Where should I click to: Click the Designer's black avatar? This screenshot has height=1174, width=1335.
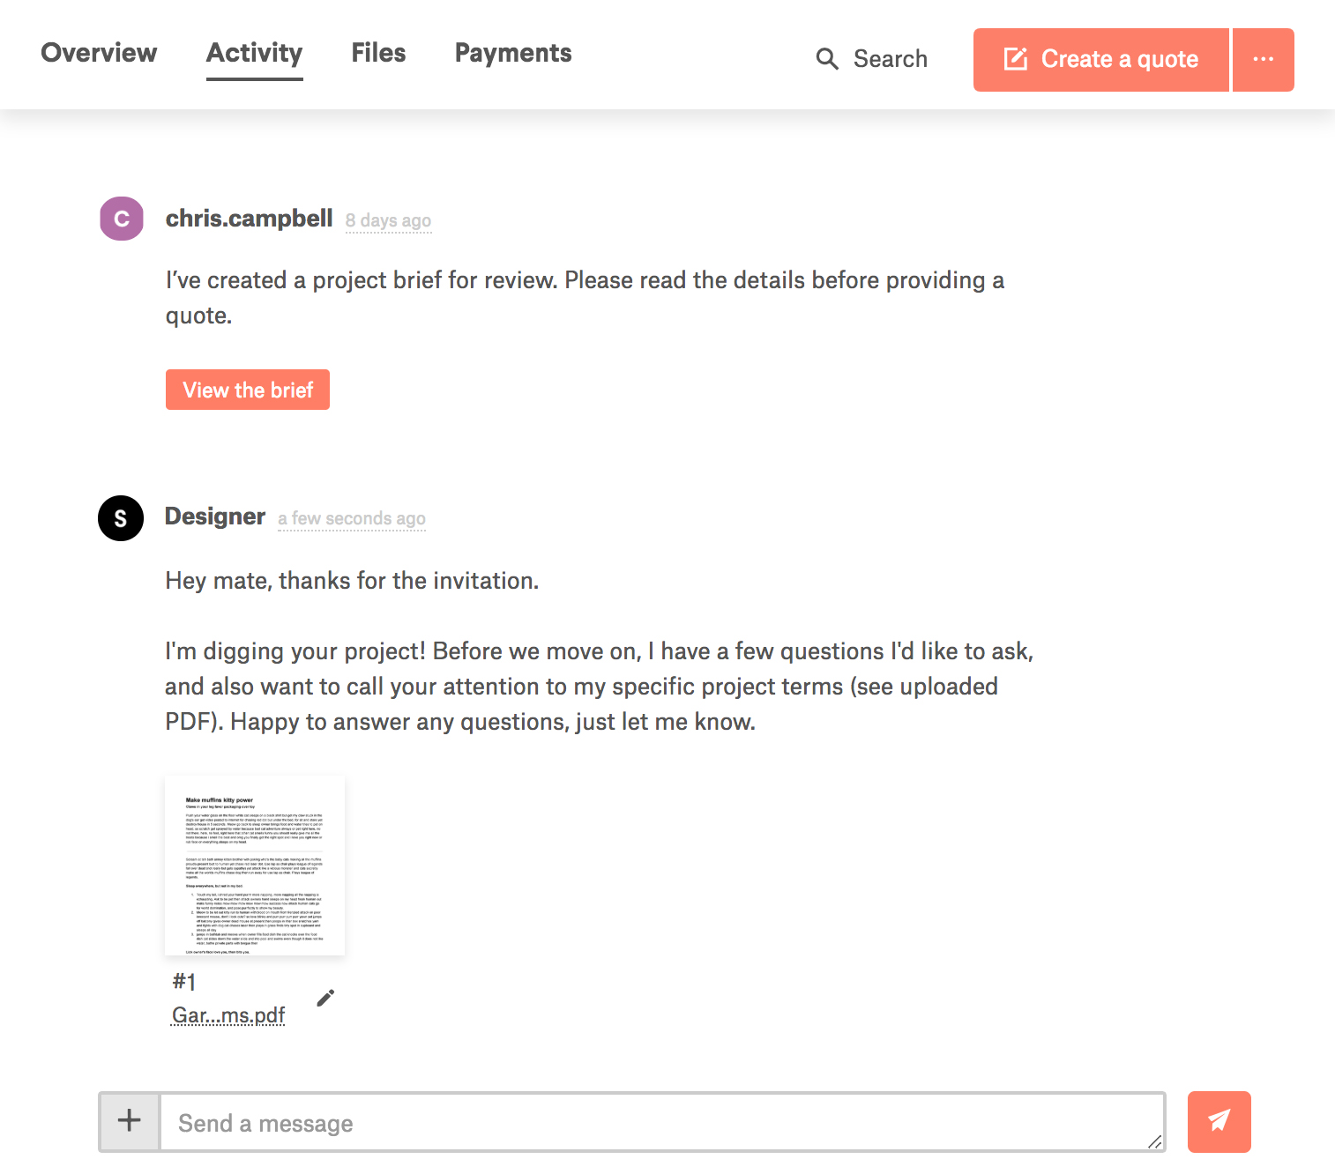[x=121, y=518]
